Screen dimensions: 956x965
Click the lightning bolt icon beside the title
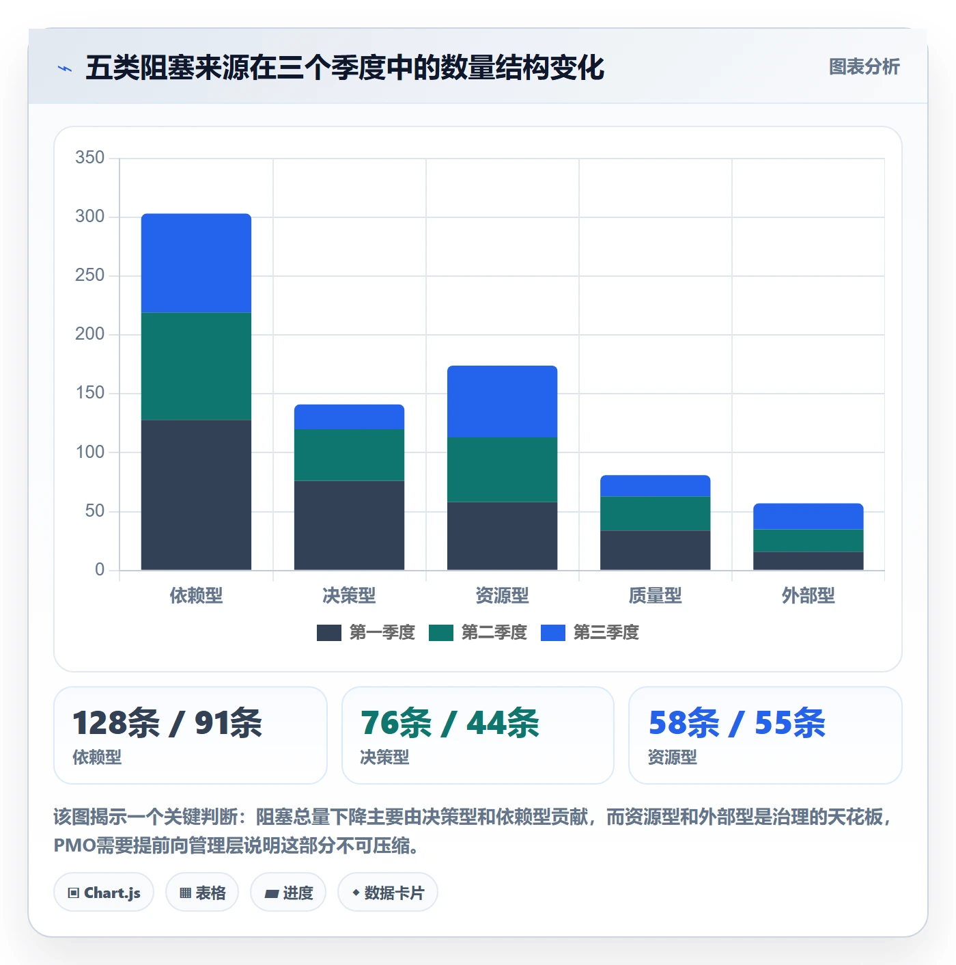click(65, 68)
